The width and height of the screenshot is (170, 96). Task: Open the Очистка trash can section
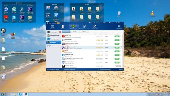click(x=63, y=27)
